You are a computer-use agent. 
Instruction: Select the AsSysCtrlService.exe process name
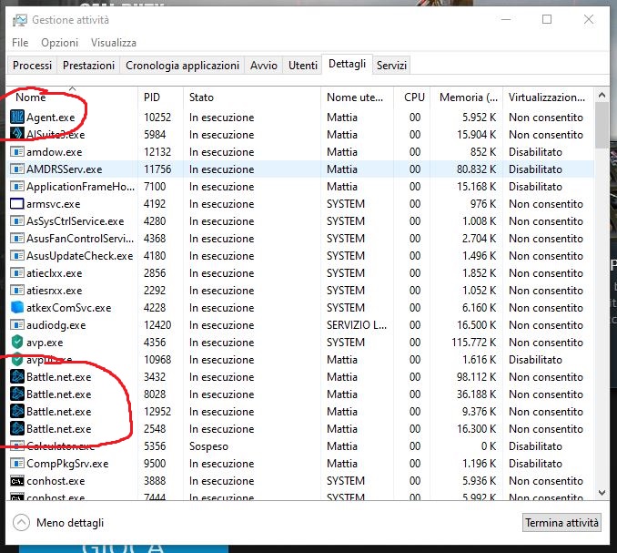(76, 221)
